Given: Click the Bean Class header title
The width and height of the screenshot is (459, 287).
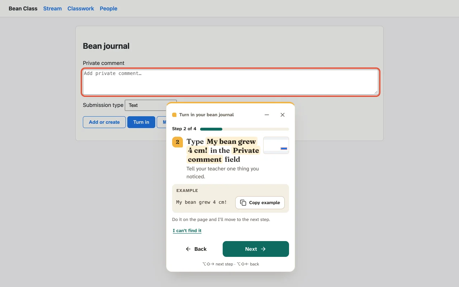Looking at the screenshot, I should (23, 9).
